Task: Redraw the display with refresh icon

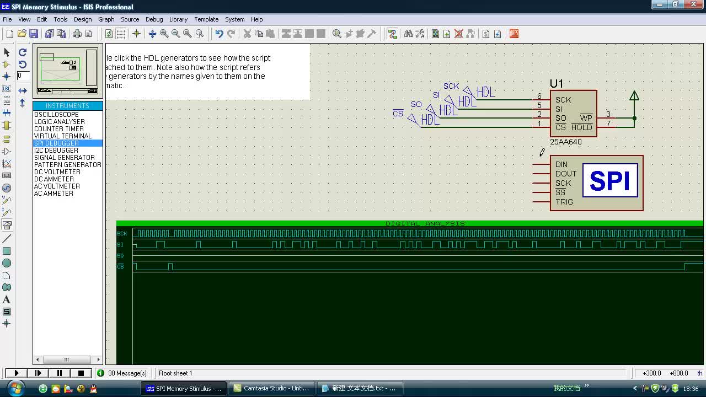Action: pos(109,34)
